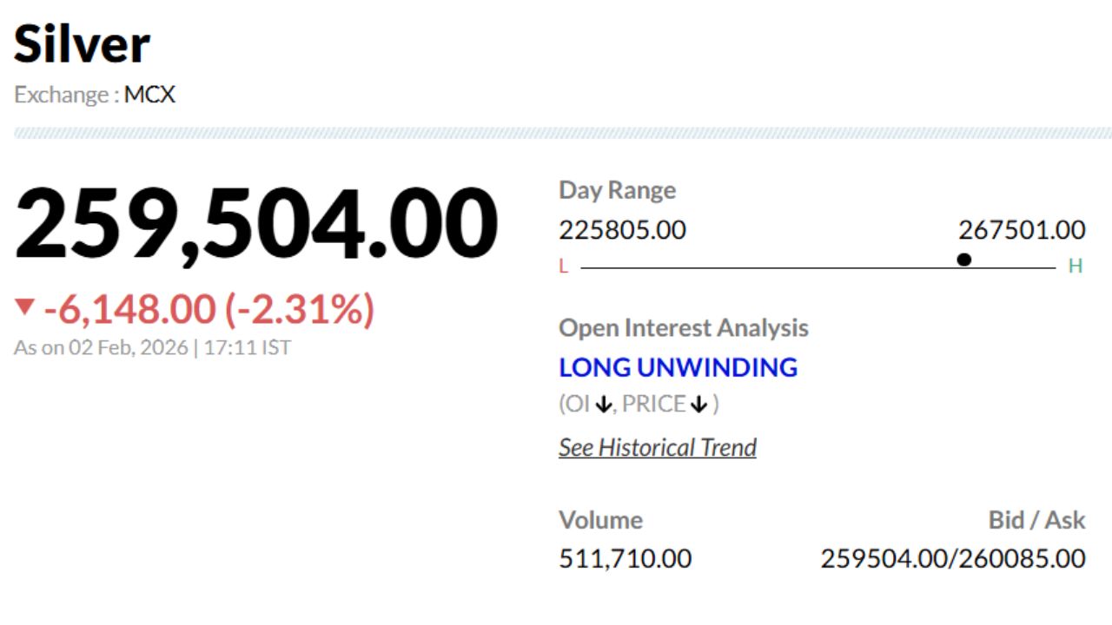This screenshot has width=1112, height=625.
Task: Click the red down triangle price indicator
Action: 24,307
